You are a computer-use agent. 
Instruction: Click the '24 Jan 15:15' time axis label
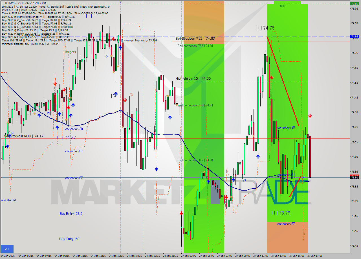click(x=116, y=256)
